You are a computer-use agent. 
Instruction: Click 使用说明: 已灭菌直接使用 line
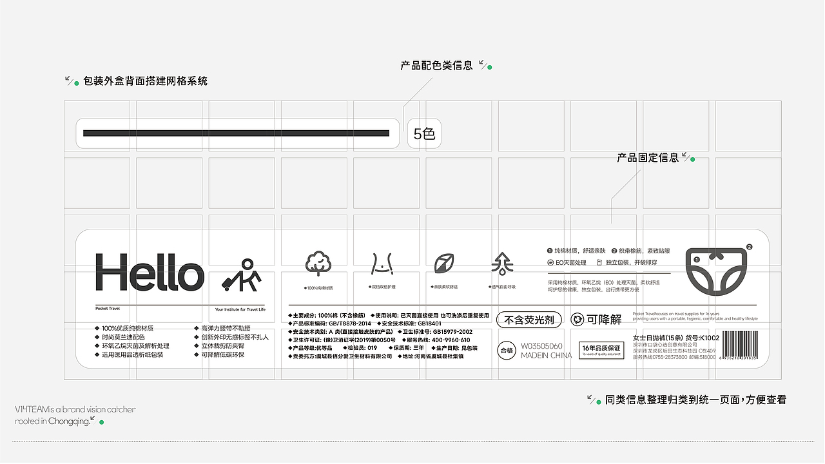(x=431, y=315)
